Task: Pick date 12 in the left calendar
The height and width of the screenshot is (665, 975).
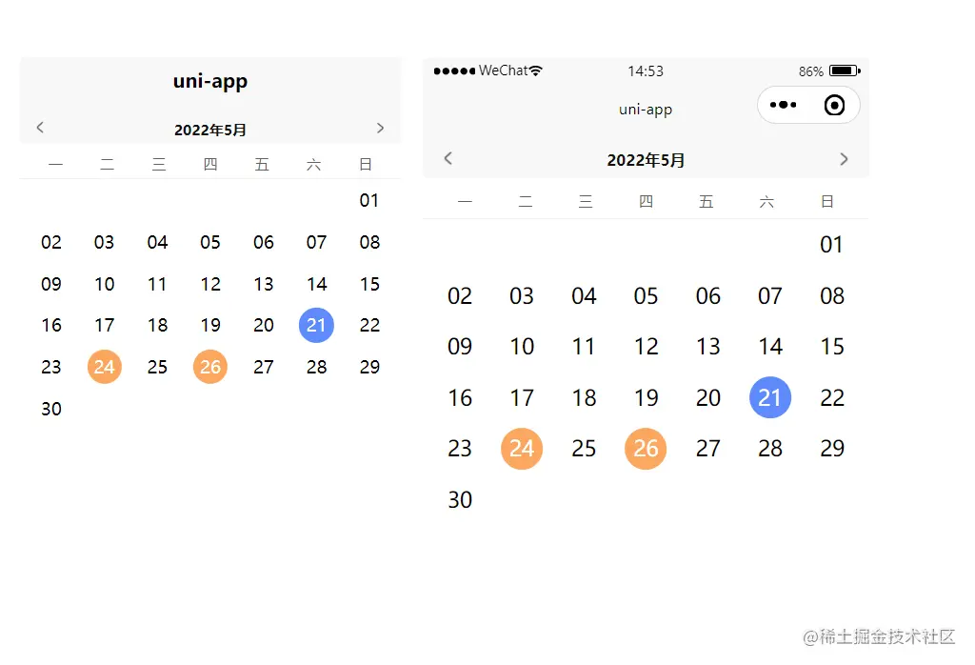Action: (210, 284)
